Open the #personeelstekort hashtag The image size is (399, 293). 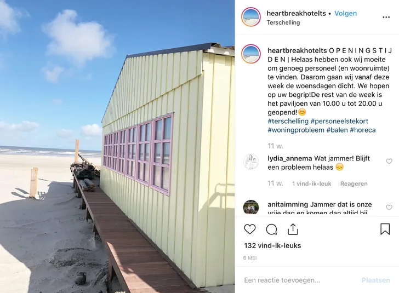point(339,121)
